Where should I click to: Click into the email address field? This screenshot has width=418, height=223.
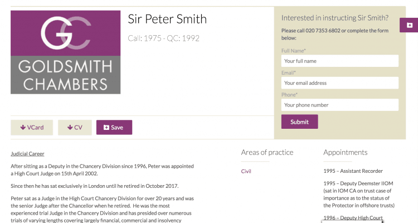tap(340, 83)
